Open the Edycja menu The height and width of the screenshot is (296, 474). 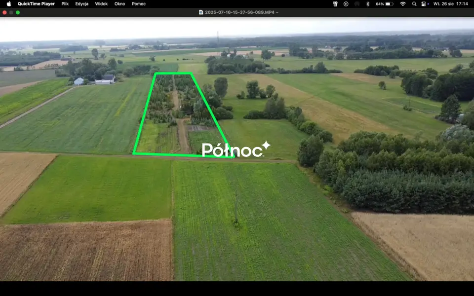pos(82,4)
